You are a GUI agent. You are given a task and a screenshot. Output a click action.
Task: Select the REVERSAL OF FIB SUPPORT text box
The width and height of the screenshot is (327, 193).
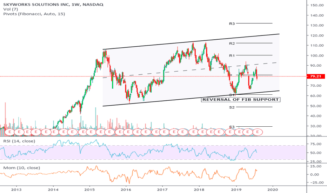click(241, 100)
